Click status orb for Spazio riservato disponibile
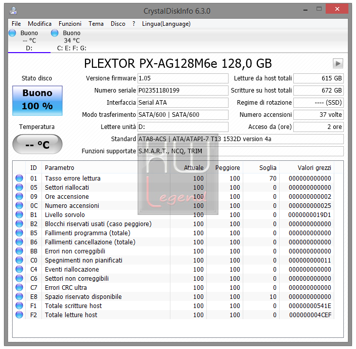The image size is (356, 349). (x=19, y=296)
